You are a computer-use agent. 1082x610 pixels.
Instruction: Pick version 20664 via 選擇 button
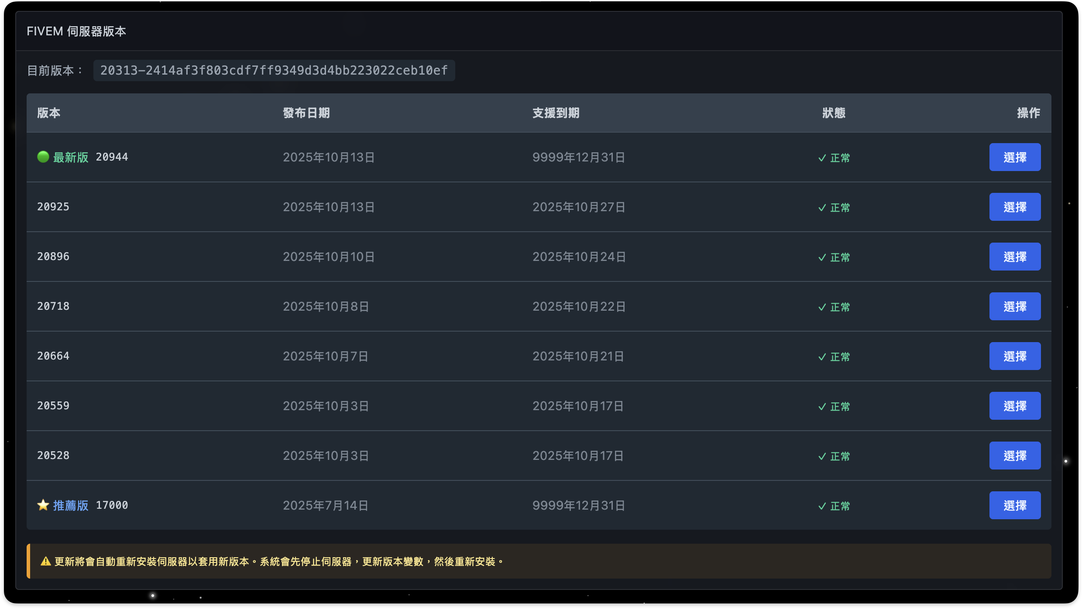[x=1014, y=356]
